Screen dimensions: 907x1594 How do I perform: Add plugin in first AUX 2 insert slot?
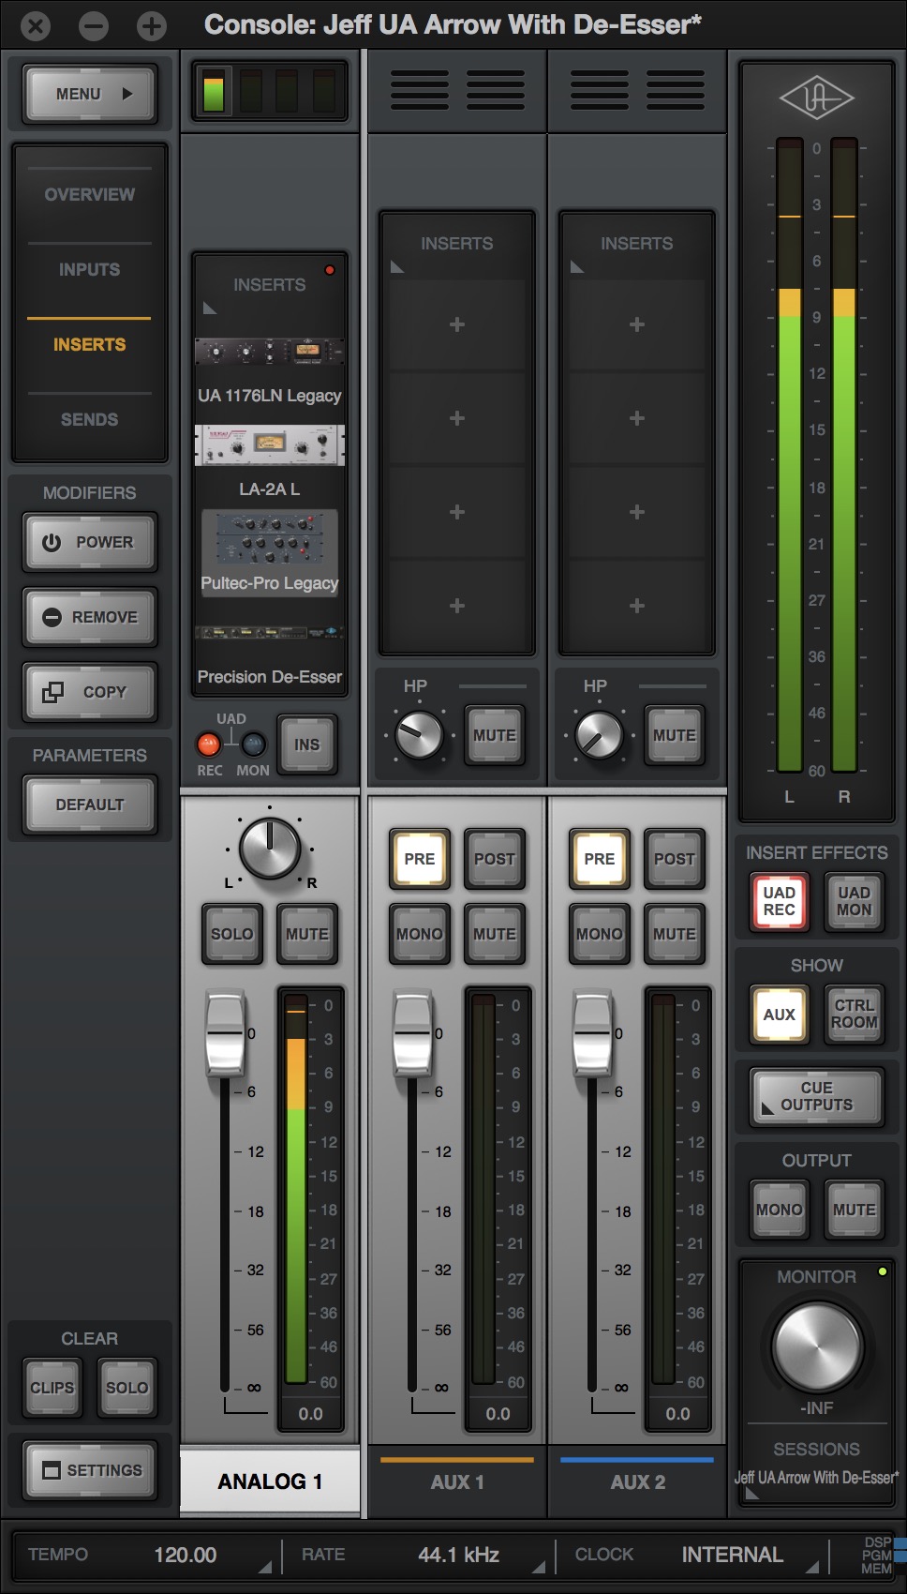pos(636,324)
